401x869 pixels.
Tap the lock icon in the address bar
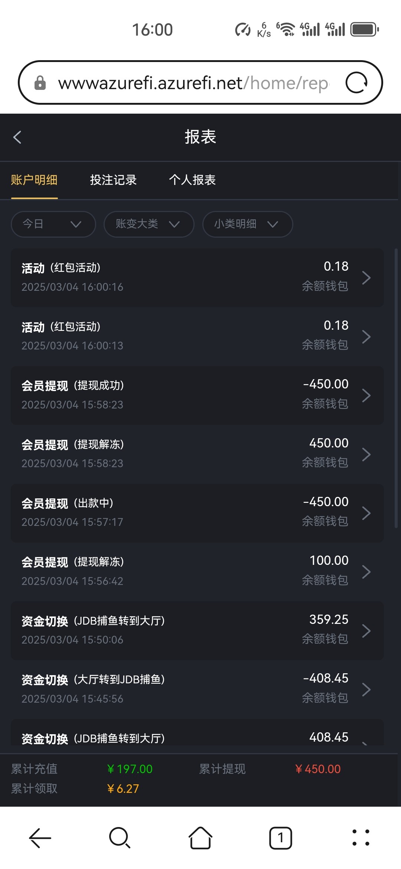click(40, 83)
